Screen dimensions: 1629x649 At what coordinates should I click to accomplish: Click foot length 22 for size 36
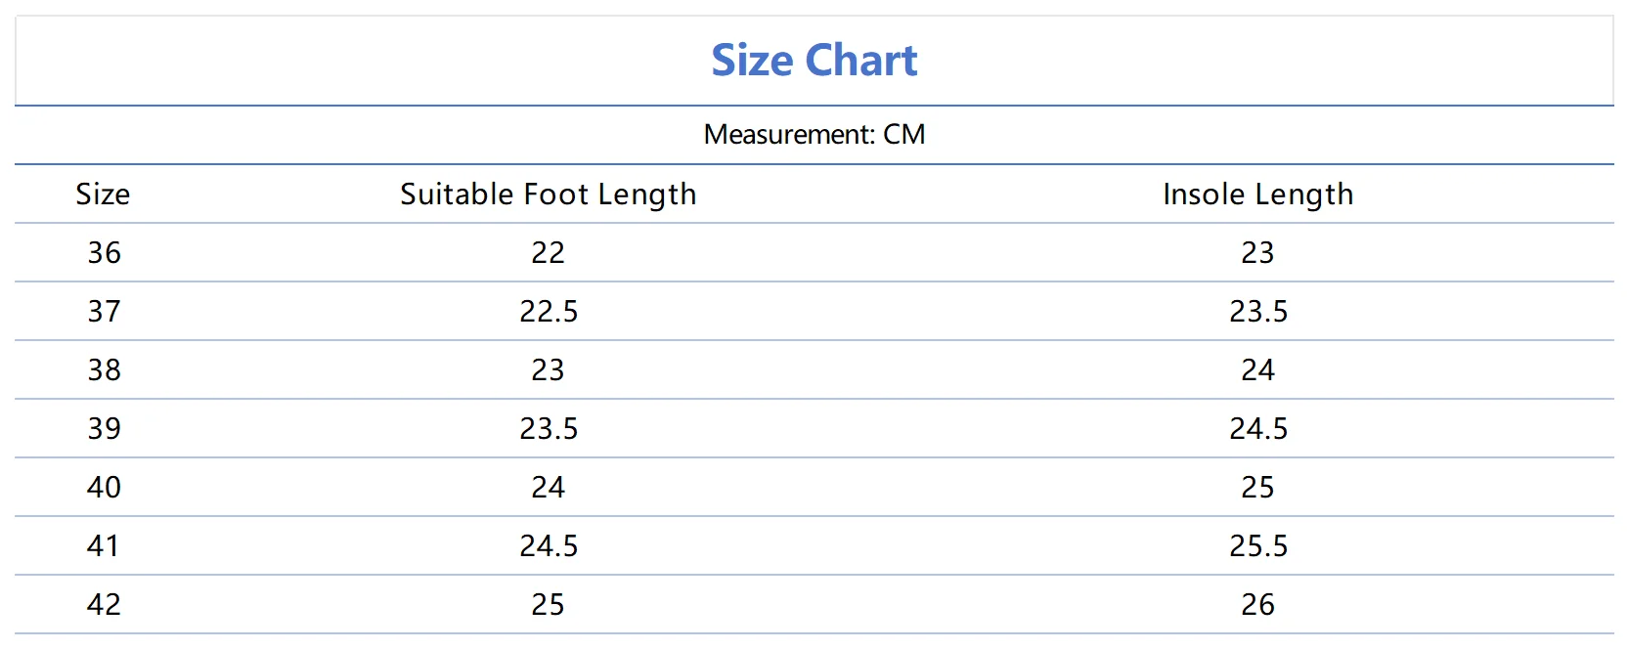(x=548, y=253)
